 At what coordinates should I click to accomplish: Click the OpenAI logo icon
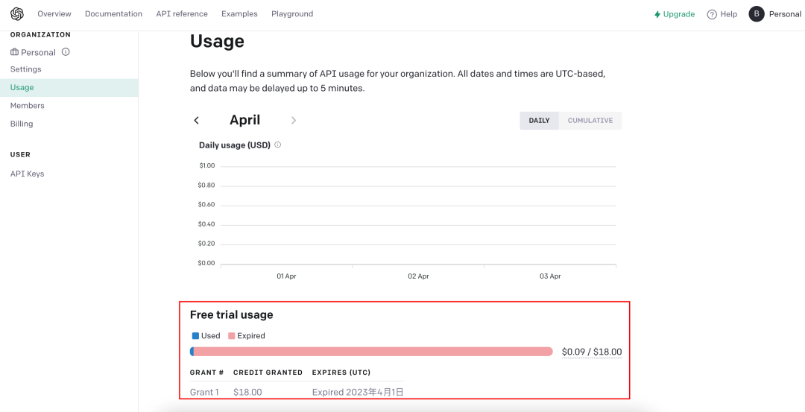(17, 14)
